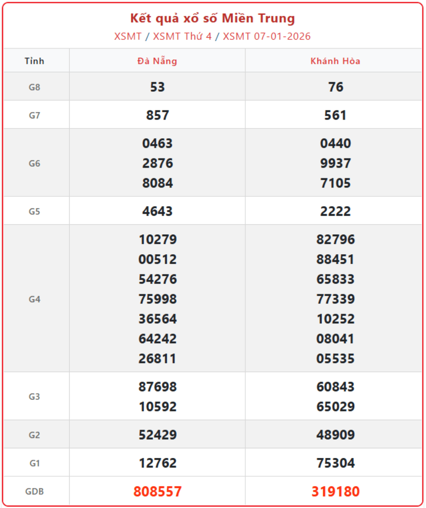Click Đà Nẵng G2 number 52429
The image size is (426, 508).
click(x=157, y=435)
